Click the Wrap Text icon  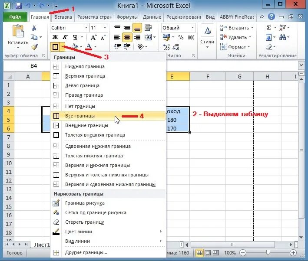coord(148,28)
